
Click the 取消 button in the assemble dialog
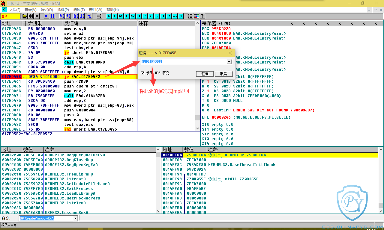click(224, 74)
